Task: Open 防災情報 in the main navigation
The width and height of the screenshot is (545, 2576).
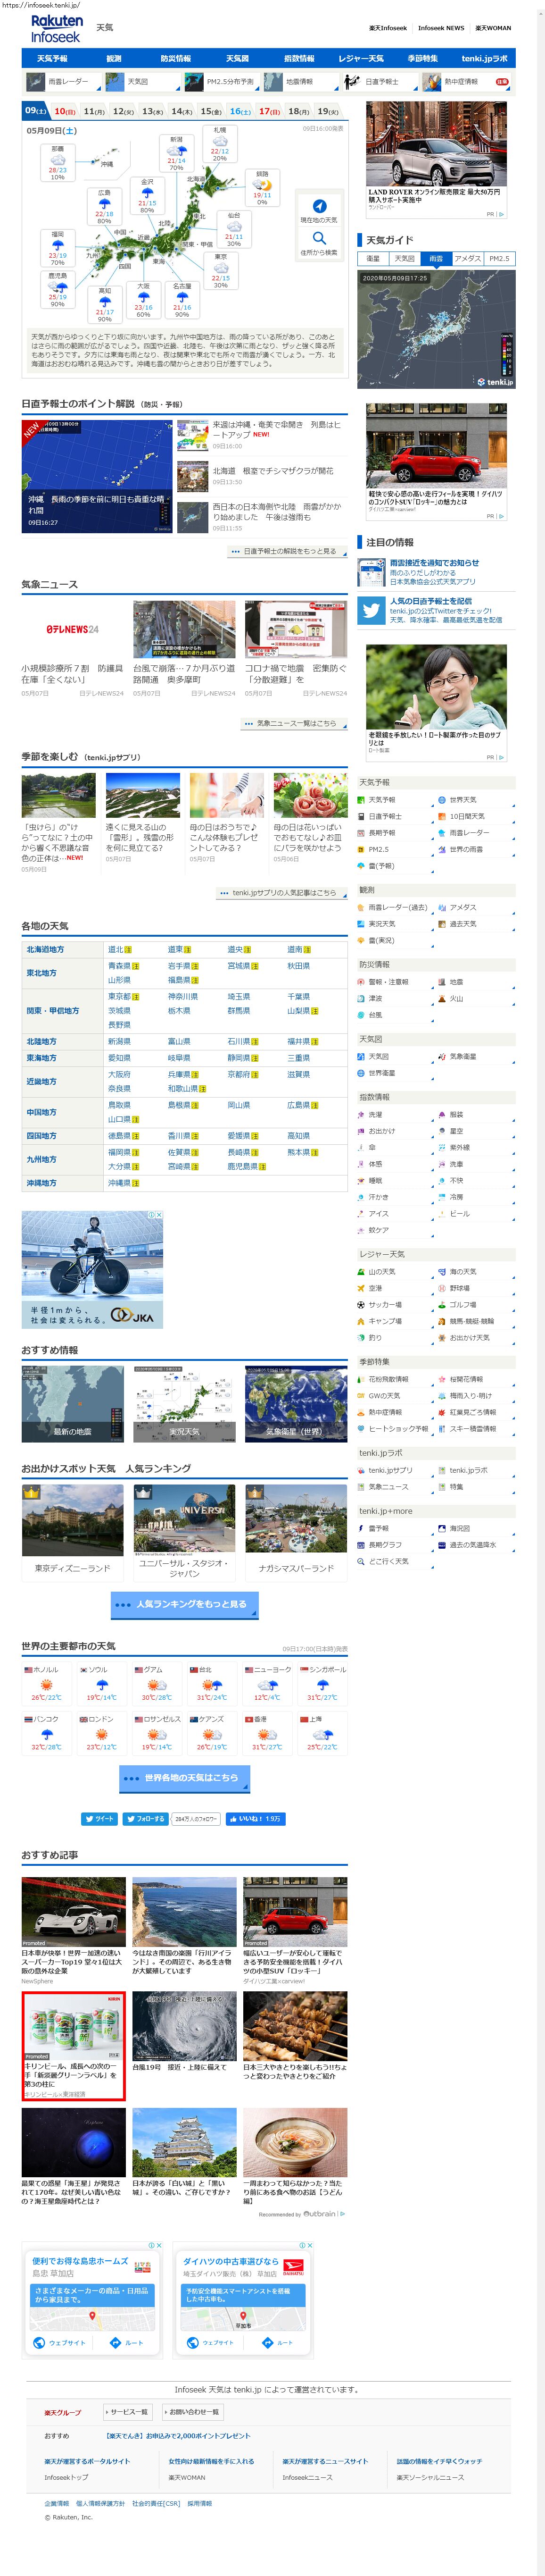Action: pyautogui.click(x=175, y=59)
